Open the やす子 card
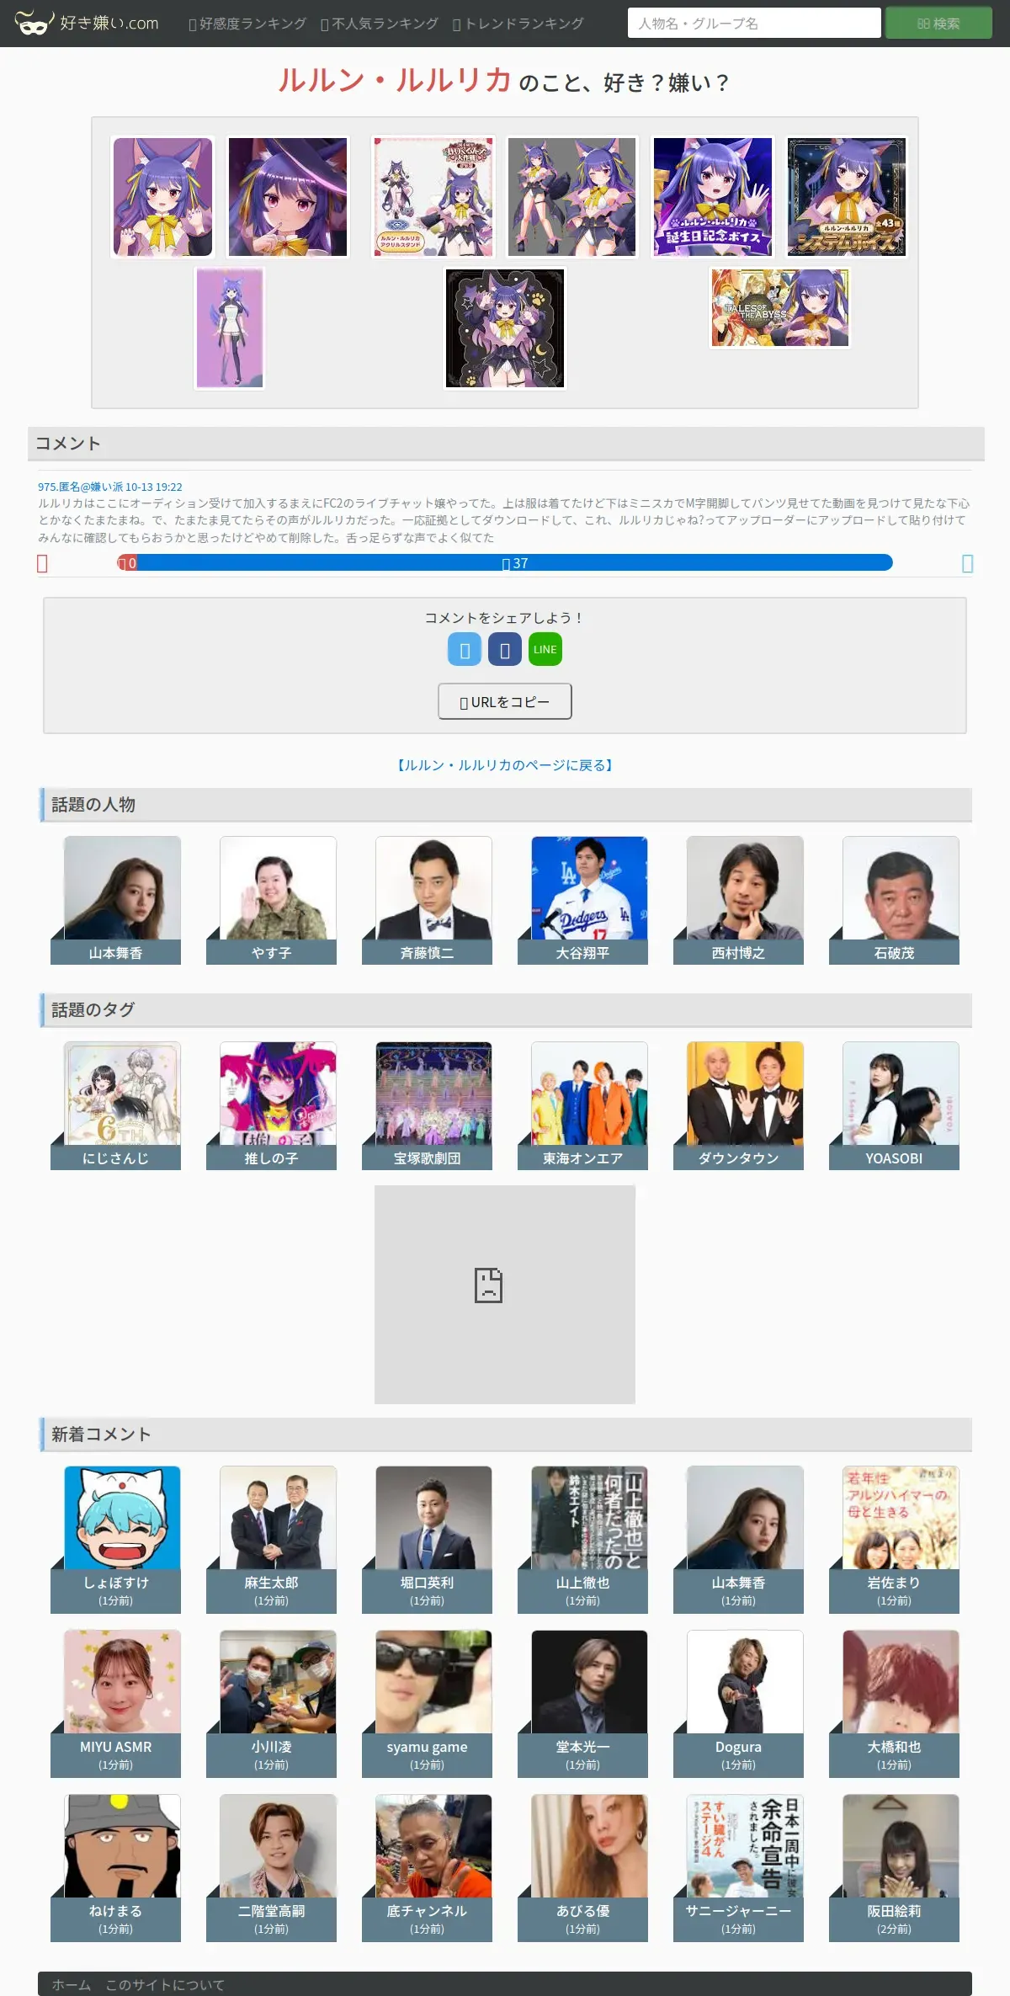The width and height of the screenshot is (1010, 1996). (272, 900)
